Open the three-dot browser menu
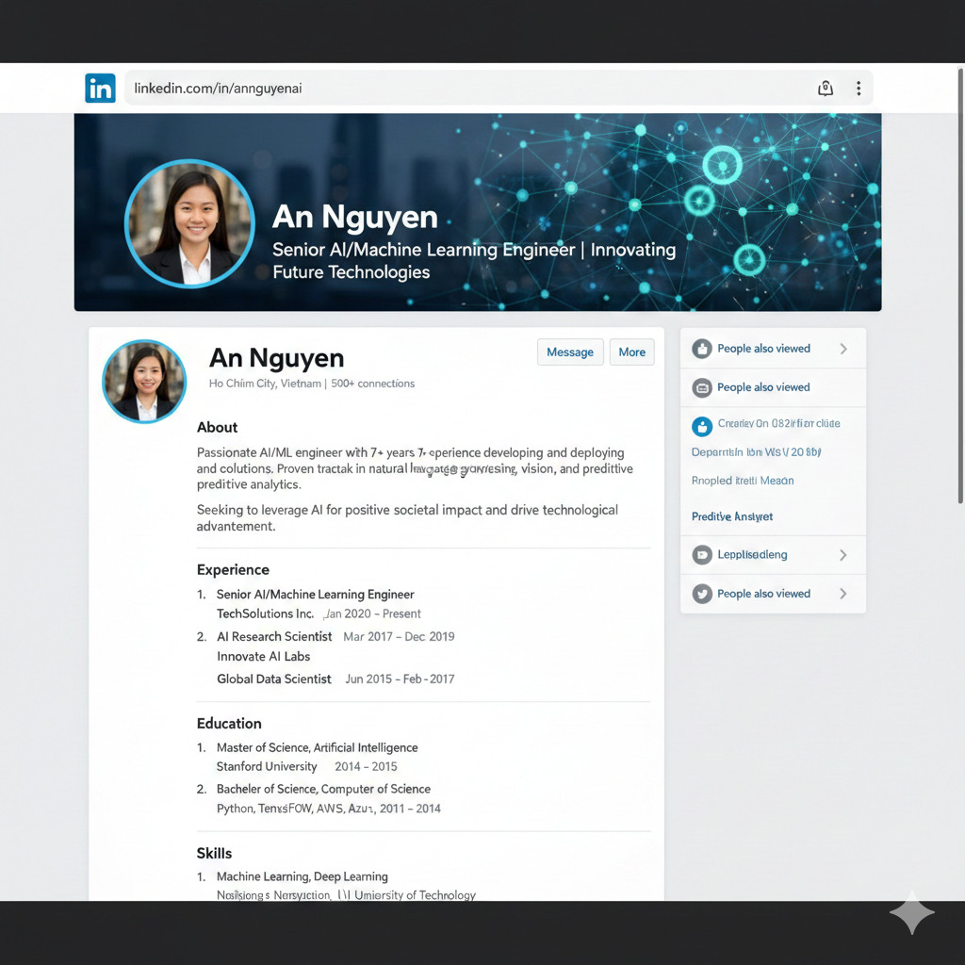 (858, 89)
